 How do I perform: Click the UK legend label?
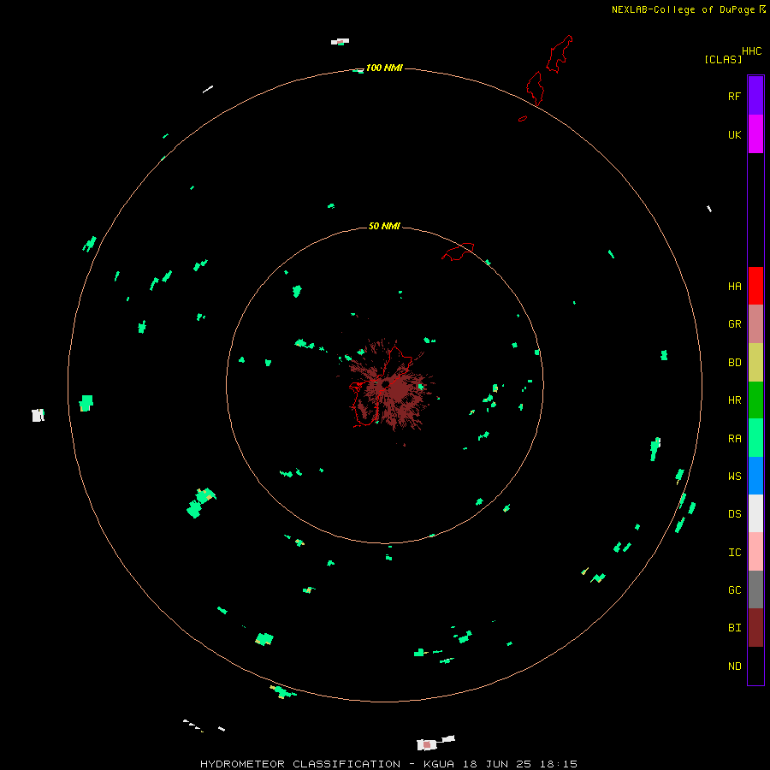[734, 135]
